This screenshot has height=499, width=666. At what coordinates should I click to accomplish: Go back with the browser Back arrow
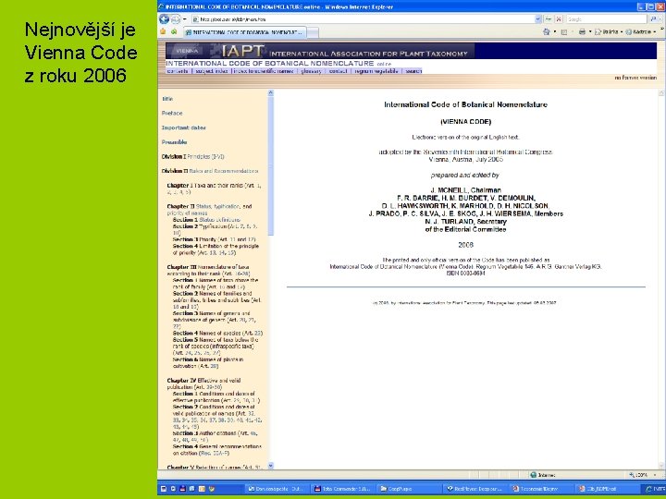tap(164, 19)
